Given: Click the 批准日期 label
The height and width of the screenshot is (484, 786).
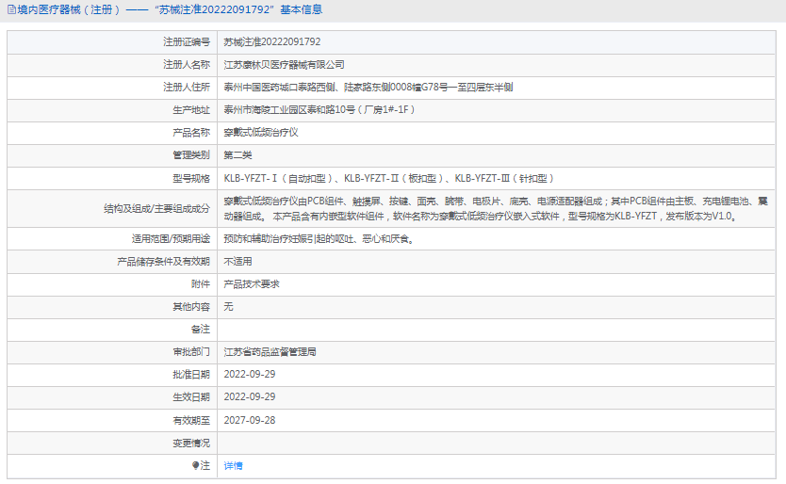Looking at the screenshot, I should tap(191, 374).
